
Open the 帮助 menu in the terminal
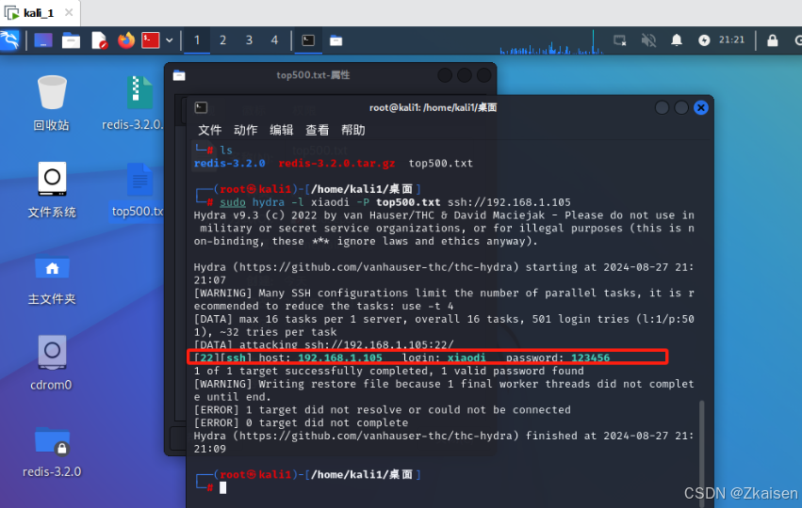click(352, 130)
